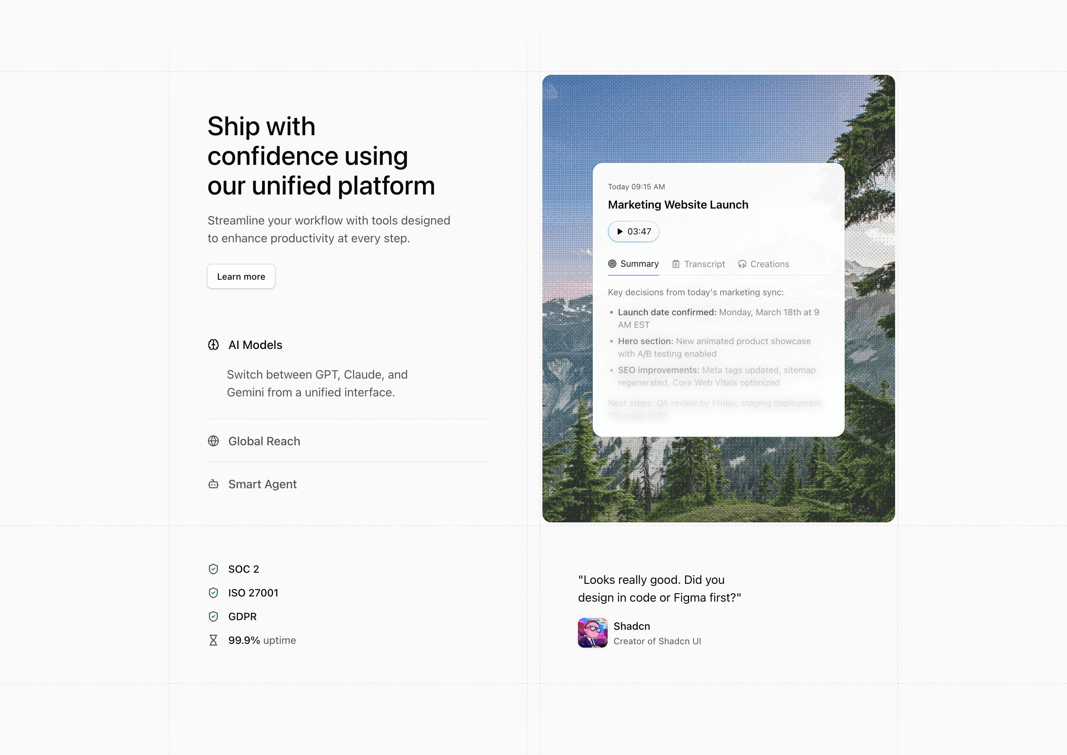Click the Smart Agent bot icon
The image size is (1067, 755).
click(x=214, y=484)
